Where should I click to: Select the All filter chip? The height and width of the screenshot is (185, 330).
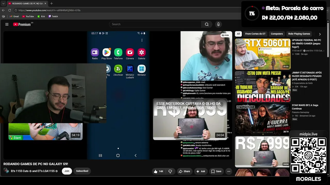pyautogui.click(x=238, y=34)
